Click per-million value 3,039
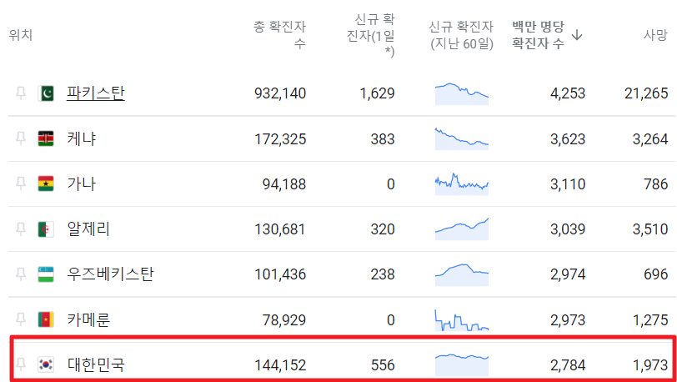This screenshot has width=677, height=382. (568, 229)
